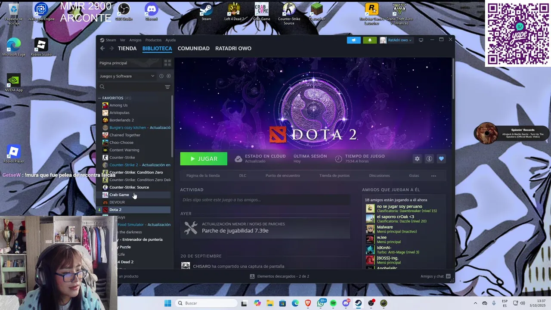551x310 pixels.
Task: Collapse the FAVORITOS category
Action: click(99, 98)
